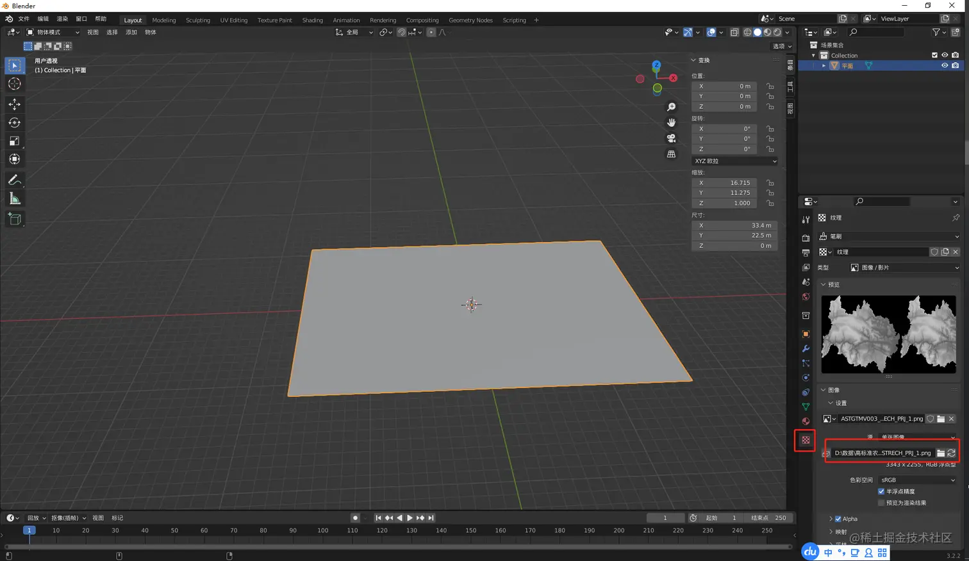Open 回放 popover in timeline

[x=36, y=518]
